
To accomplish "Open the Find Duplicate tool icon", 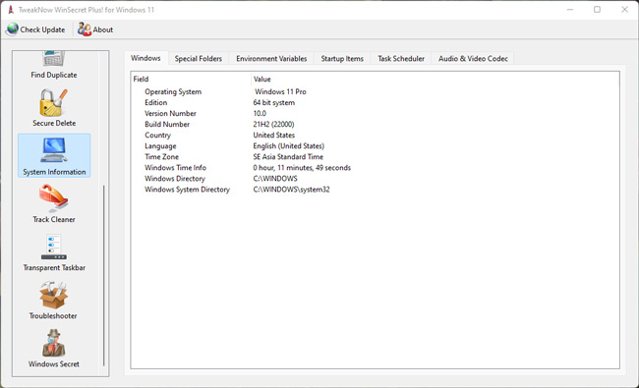I will coord(54,59).
